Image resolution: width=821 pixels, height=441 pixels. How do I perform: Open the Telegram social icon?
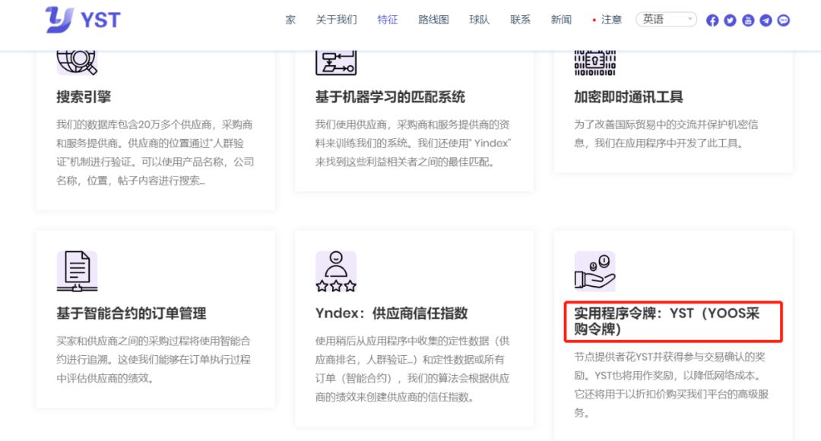766,20
